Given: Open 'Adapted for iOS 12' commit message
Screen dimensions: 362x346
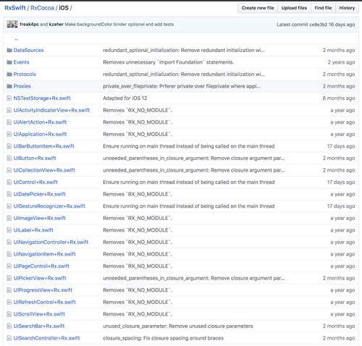Looking at the screenshot, I should click(x=125, y=98).
